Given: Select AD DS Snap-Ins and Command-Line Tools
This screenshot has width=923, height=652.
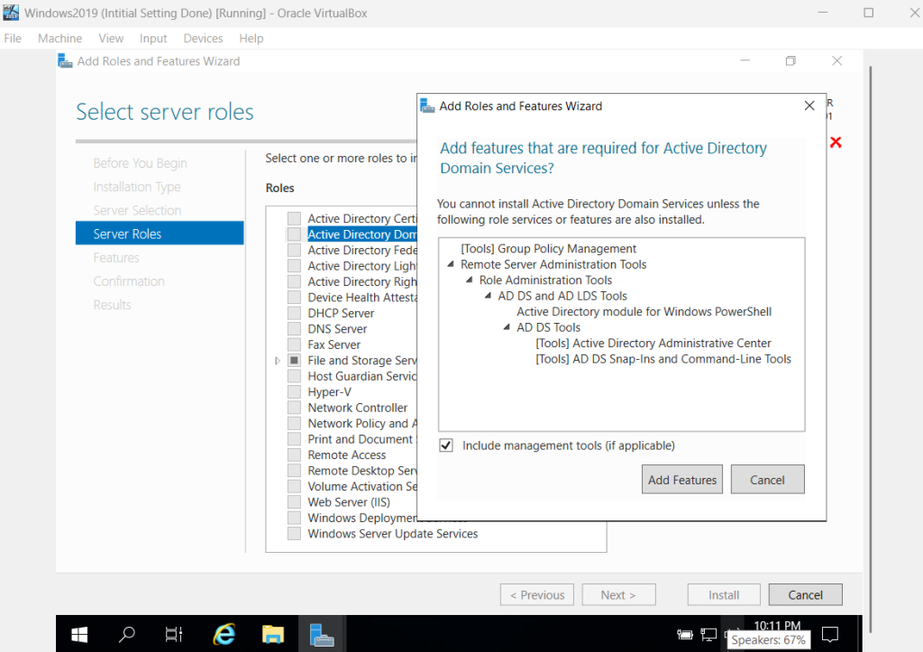Looking at the screenshot, I should pyautogui.click(x=663, y=359).
